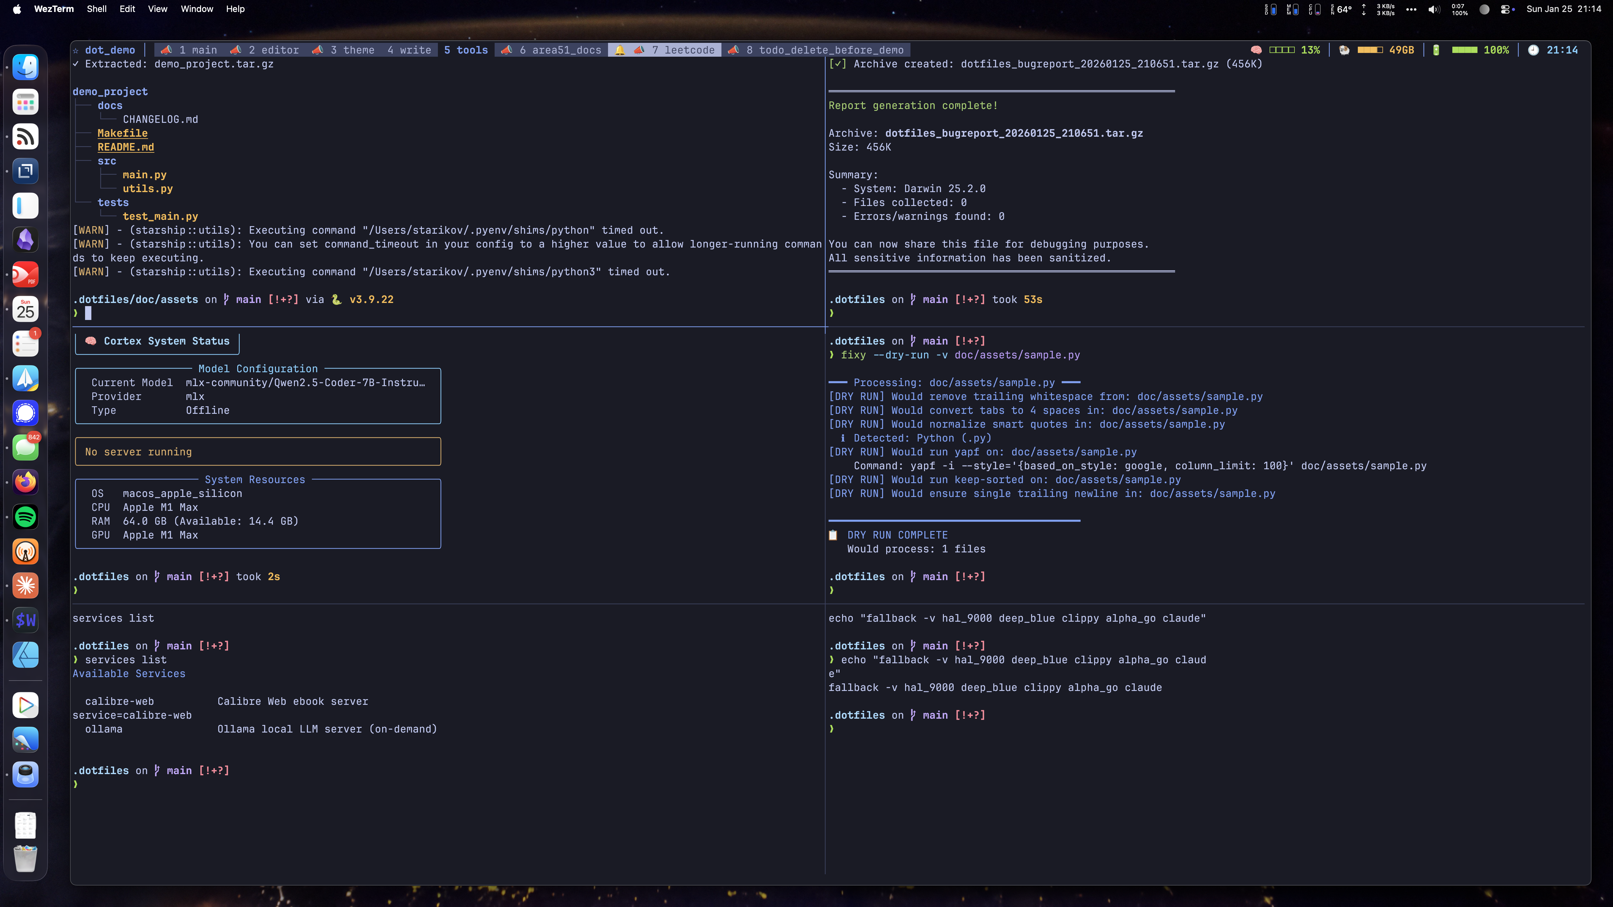Click the clock emoji in status bar

click(x=1533, y=50)
